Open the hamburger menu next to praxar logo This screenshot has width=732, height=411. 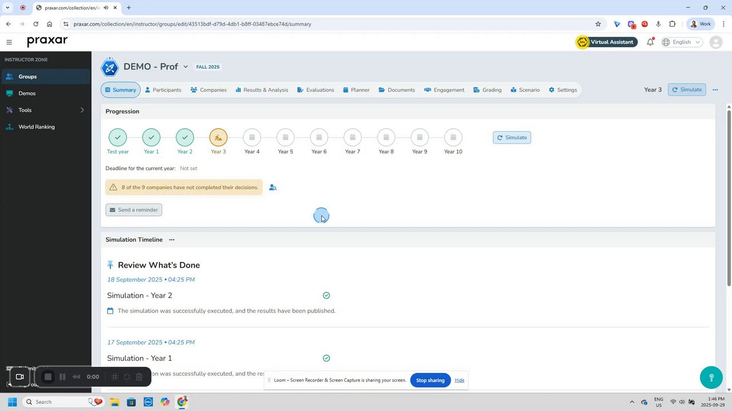click(x=9, y=42)
